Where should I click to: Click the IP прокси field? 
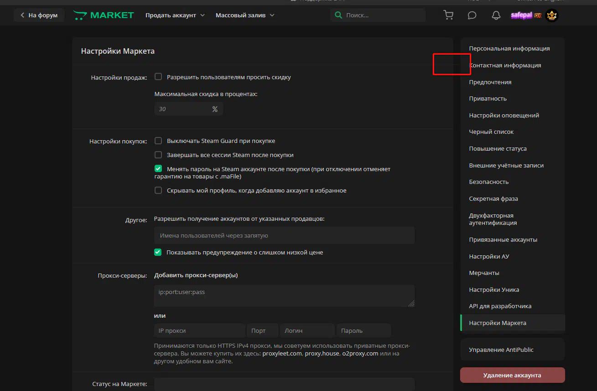[199, 330]
